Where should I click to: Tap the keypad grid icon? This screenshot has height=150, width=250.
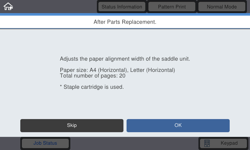[x=207, y=143]
